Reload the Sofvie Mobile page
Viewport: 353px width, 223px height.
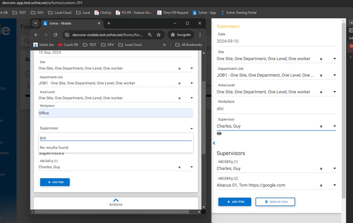(55, 35)
